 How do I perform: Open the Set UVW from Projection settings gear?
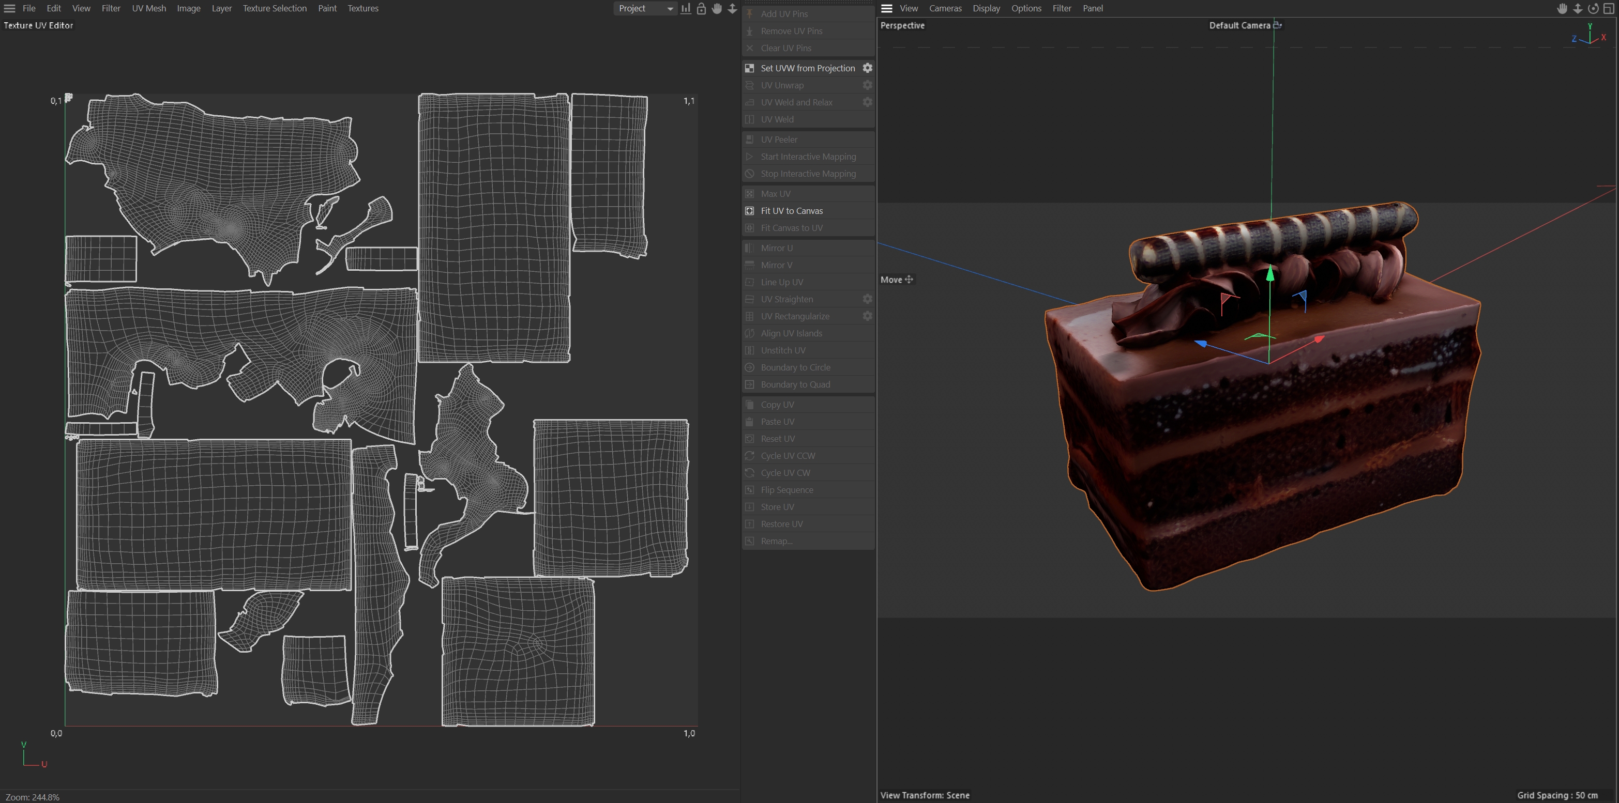click(x=867, y=68)
